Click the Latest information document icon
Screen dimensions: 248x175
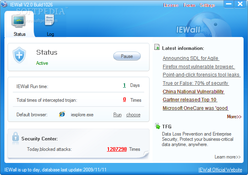[157, 47]
